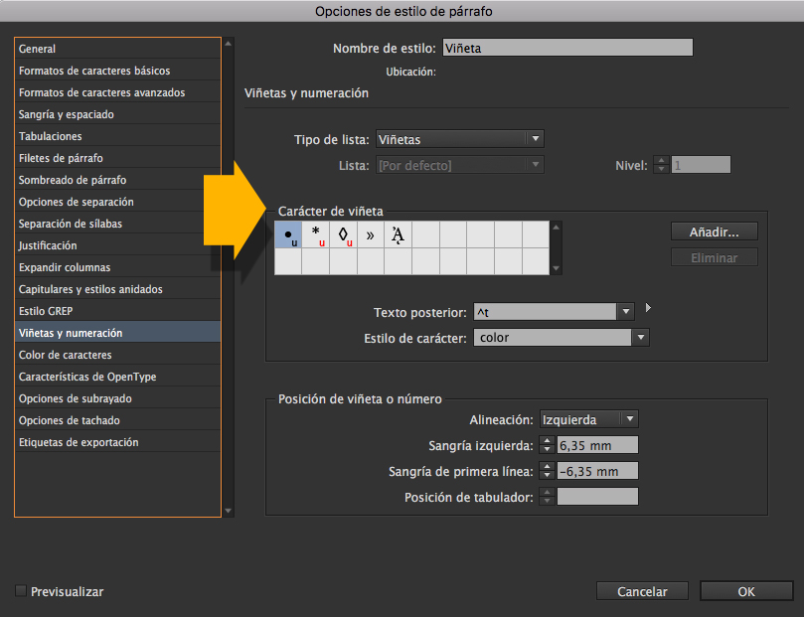Click the category list's scroll-up arrow
This screenshot has width=804, height=617.
(229, 44)
